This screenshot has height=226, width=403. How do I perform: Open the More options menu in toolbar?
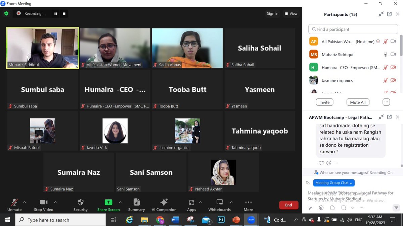pos(248,202)
